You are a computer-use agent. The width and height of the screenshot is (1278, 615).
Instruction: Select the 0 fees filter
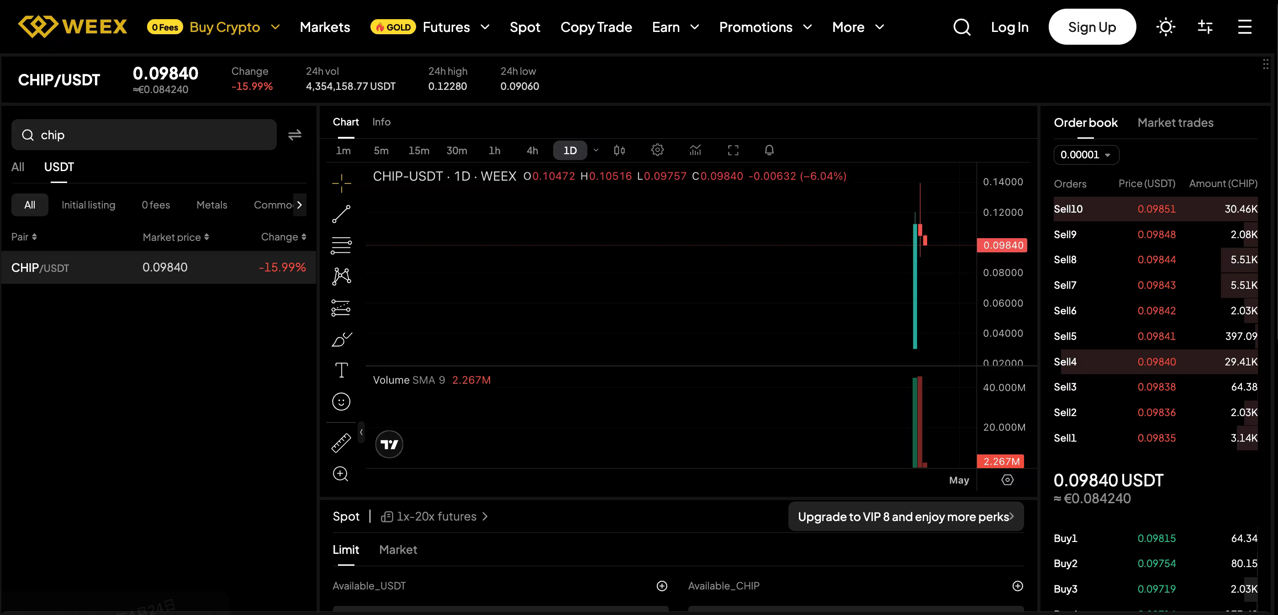tap(156, 205)
